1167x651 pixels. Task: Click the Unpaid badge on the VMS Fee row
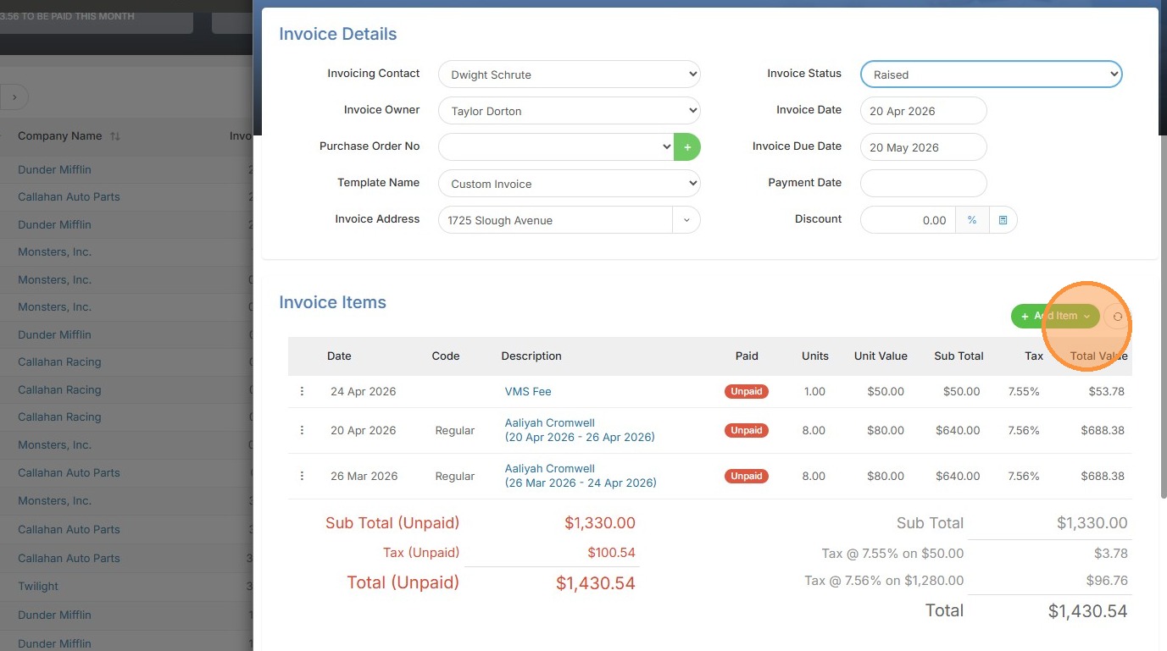pos(747,391)
